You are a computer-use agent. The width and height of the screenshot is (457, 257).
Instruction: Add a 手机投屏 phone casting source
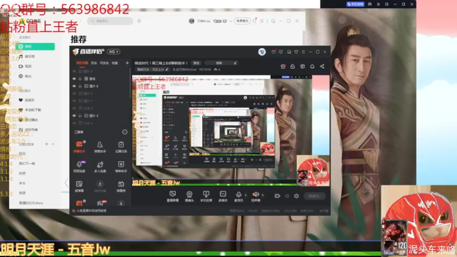(x=206, y=196)
